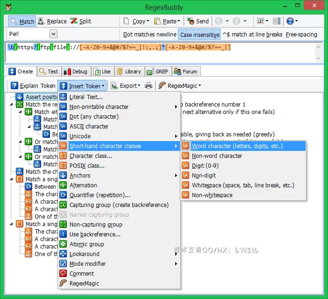Switch to Match mode

pos(22,21)
